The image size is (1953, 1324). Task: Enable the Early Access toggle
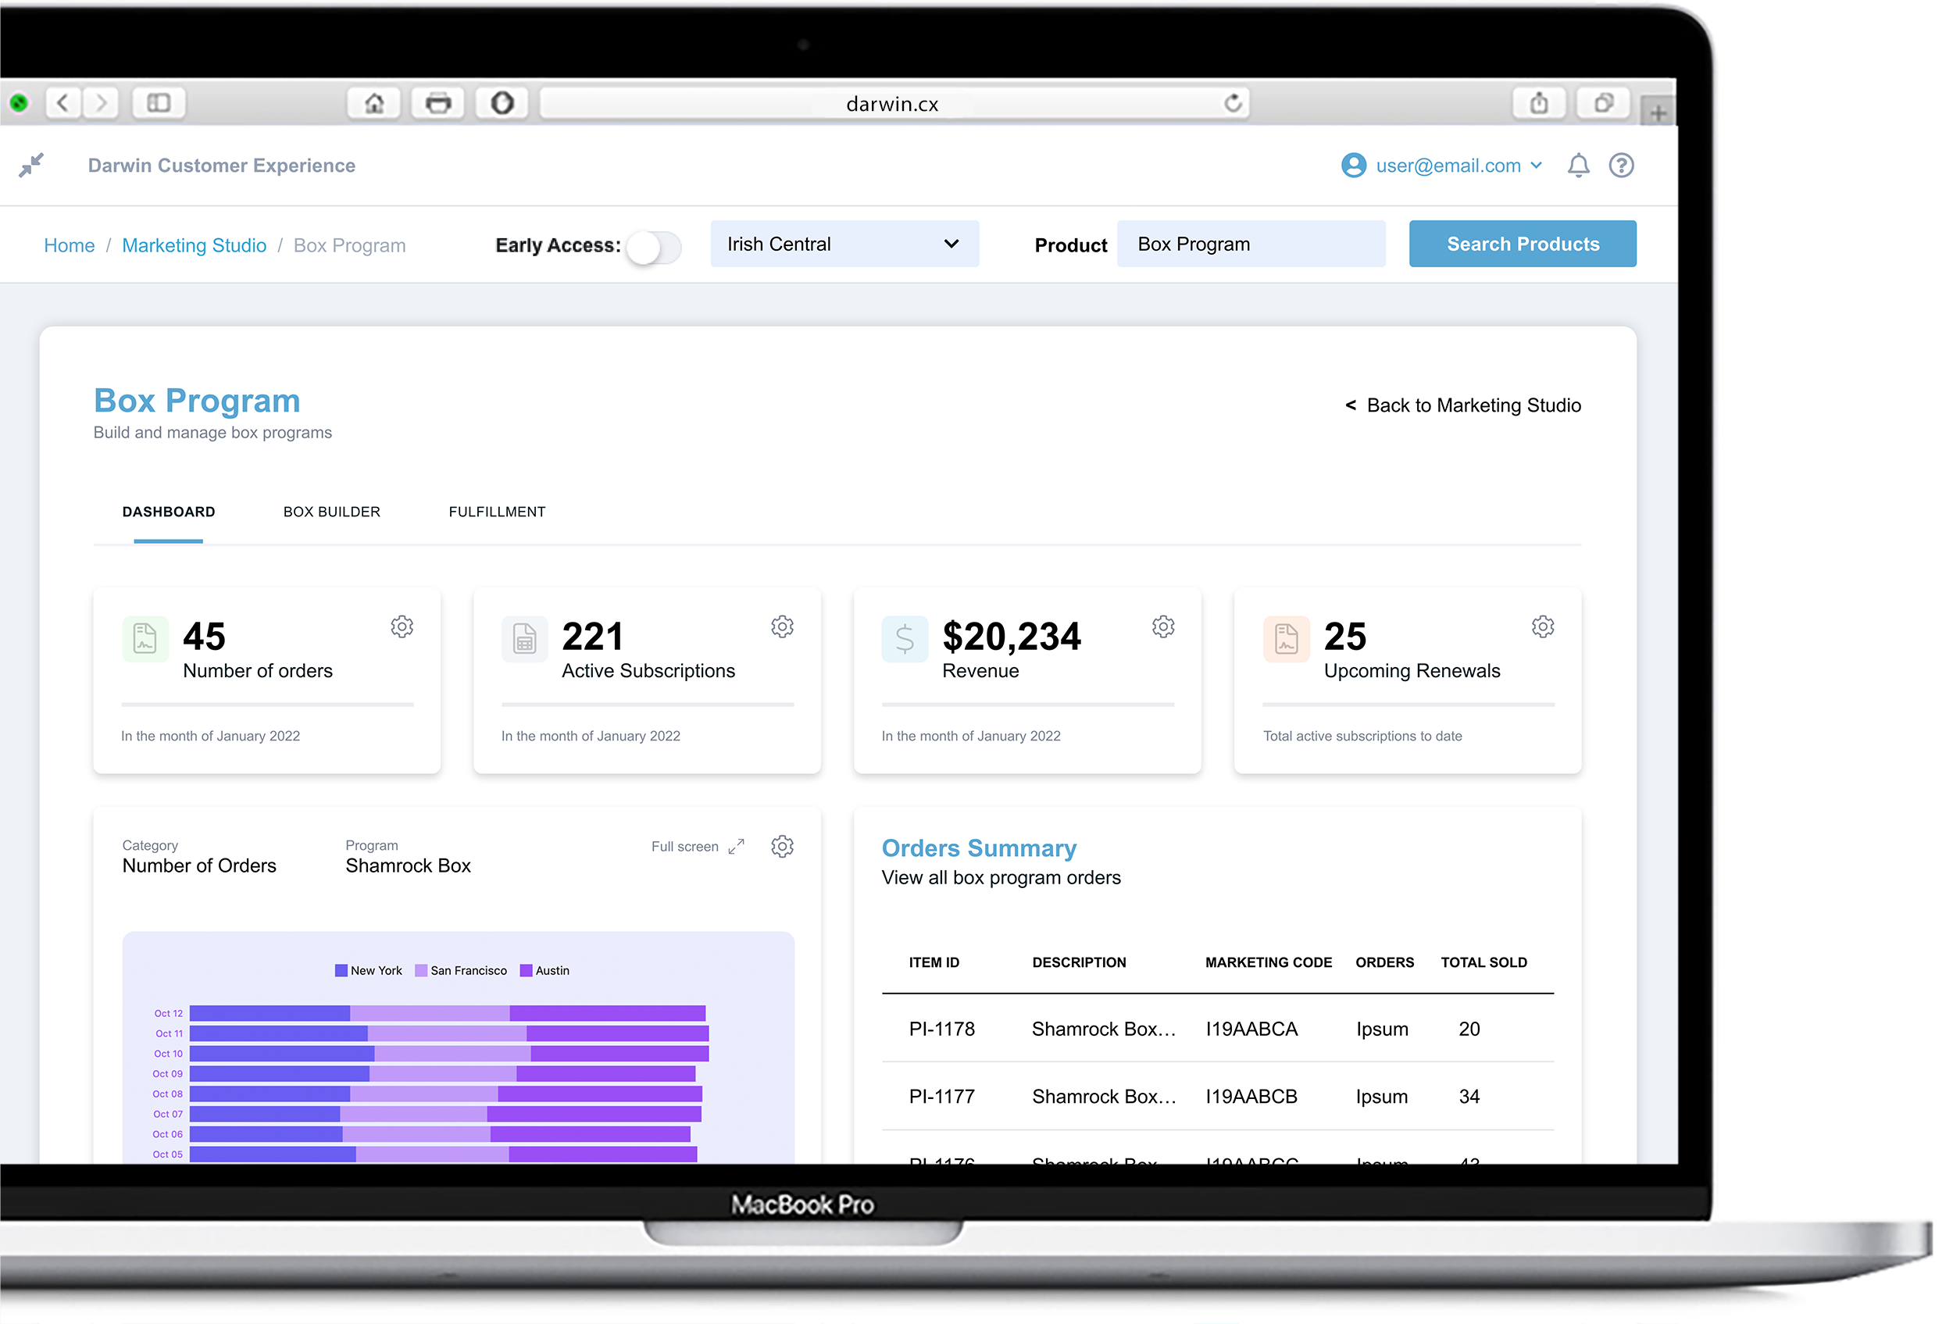655,246
